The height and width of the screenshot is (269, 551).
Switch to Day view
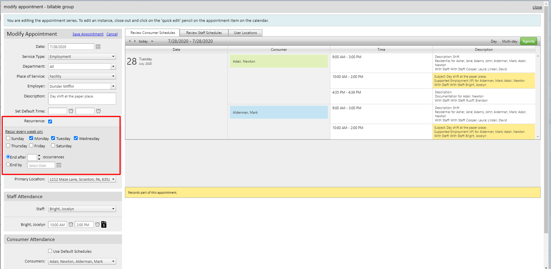point(494,41)
